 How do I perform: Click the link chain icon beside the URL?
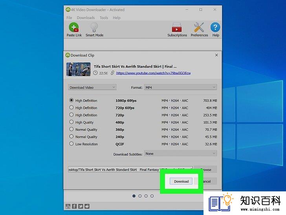click(x=112, y=73)
